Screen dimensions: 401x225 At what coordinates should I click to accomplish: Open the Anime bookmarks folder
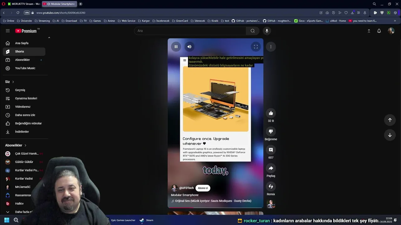tap(109, 21)
